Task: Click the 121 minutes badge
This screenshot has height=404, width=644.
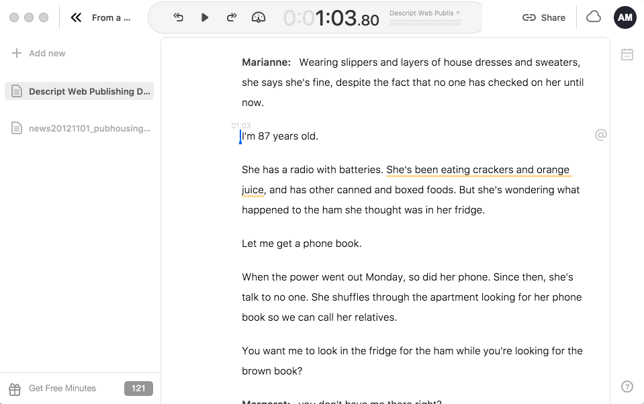Action: tap(138, 389)
